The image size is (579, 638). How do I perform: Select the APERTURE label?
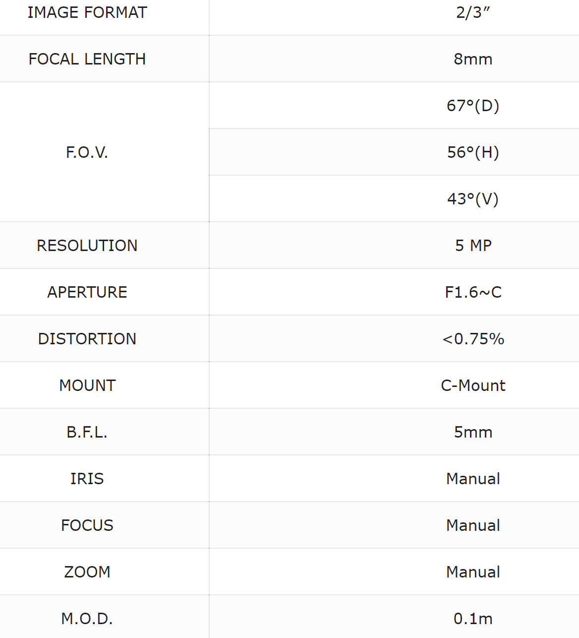pos(87,292)
